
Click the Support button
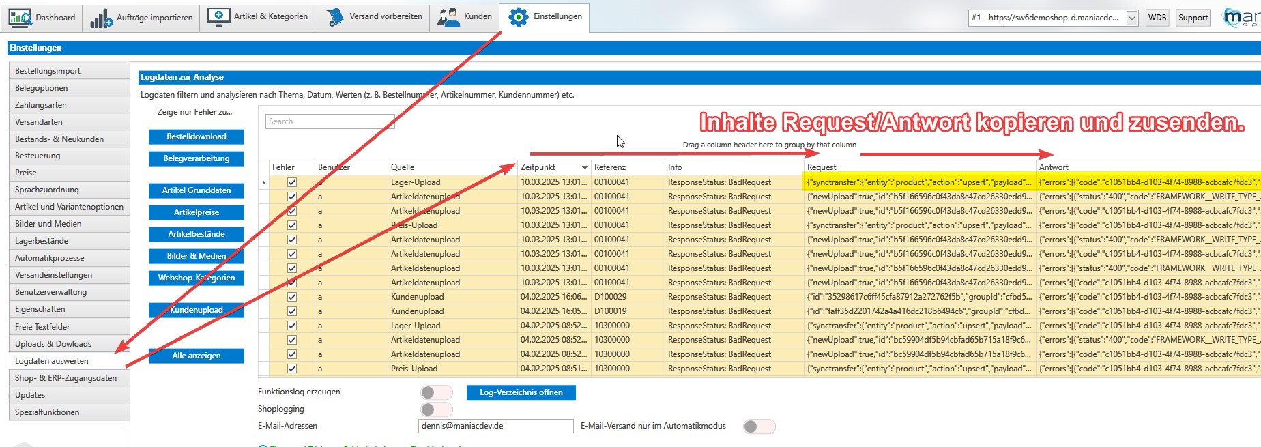[1193, 18]
